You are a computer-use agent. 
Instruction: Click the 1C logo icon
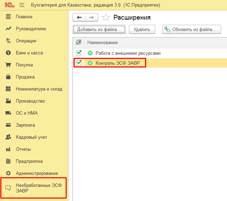click(9, 6)
